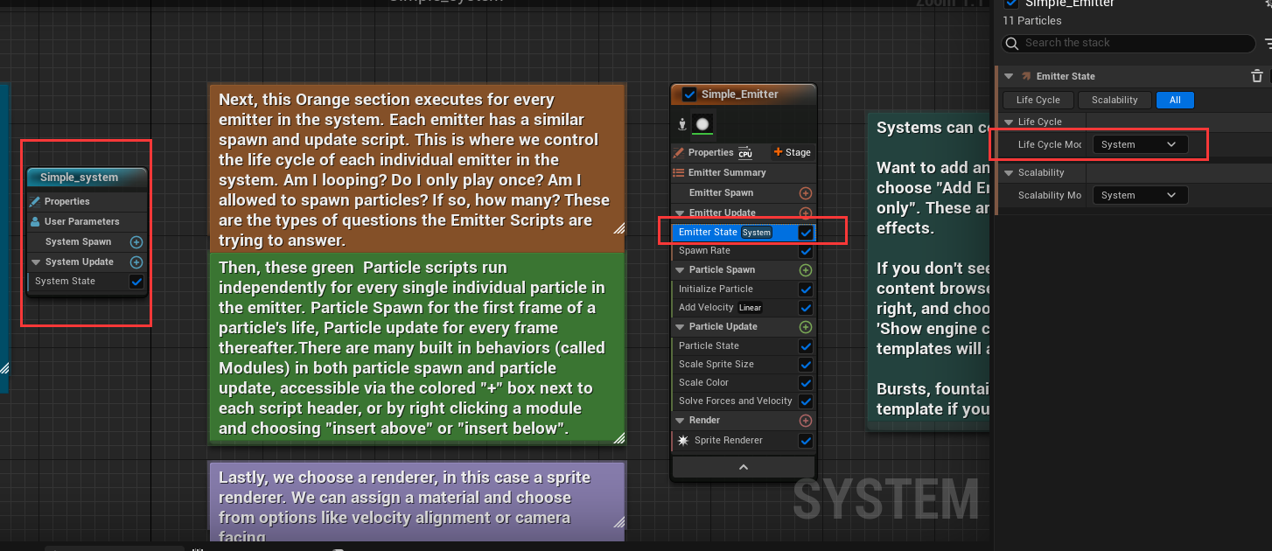1272x551 pixels.
Task: Click the CPU sim target icon
Action: (745, 153)
